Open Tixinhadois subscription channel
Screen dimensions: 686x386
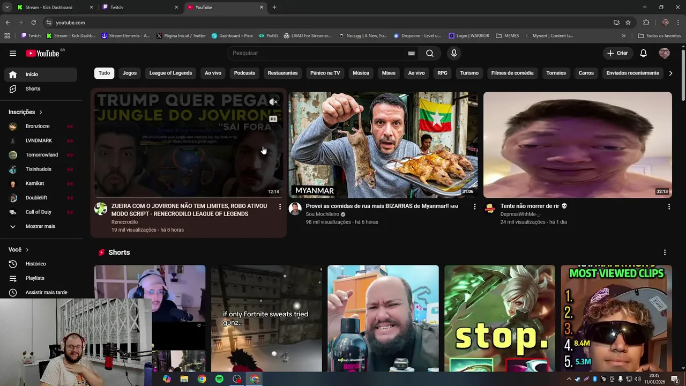click(41, 169)
